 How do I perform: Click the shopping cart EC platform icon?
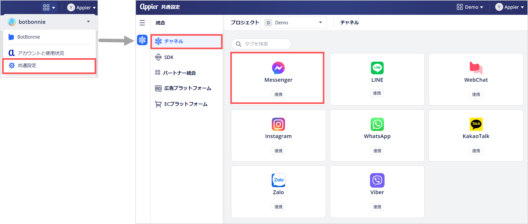[158, 104]
